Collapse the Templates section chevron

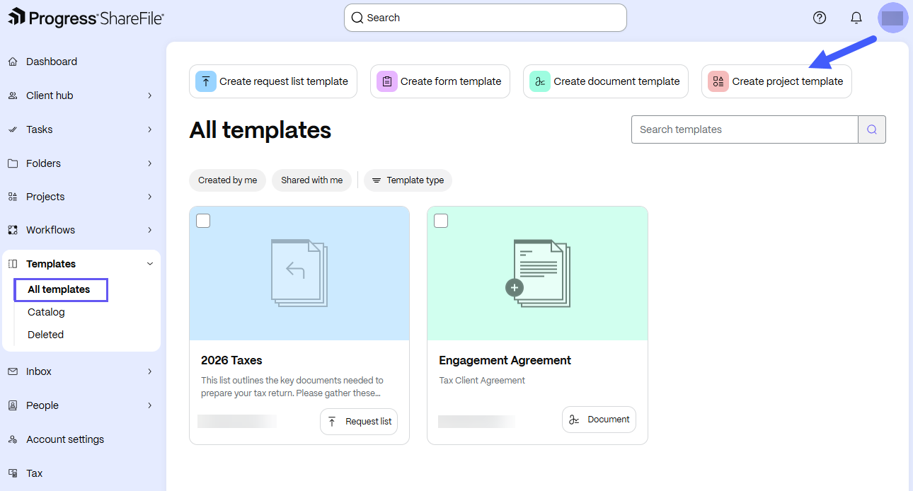[150, 264]
